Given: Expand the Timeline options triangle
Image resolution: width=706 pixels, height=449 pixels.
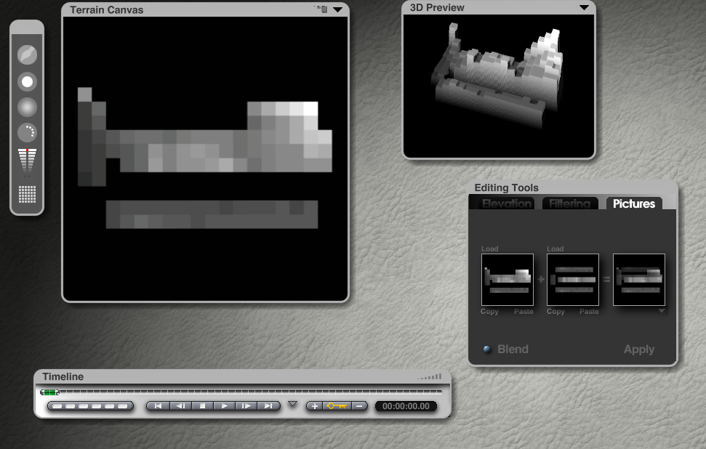Looking at the screenshot, I should click(x=293, y=404).
